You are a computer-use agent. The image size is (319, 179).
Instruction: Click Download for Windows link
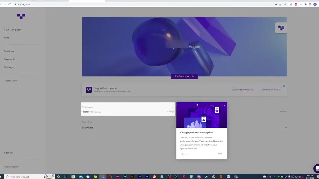pos(242,90)
